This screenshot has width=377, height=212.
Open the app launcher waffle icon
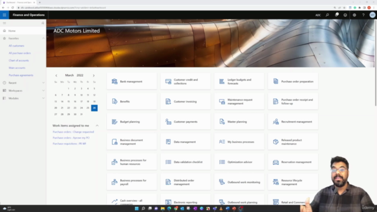click(x=4, y=15)
